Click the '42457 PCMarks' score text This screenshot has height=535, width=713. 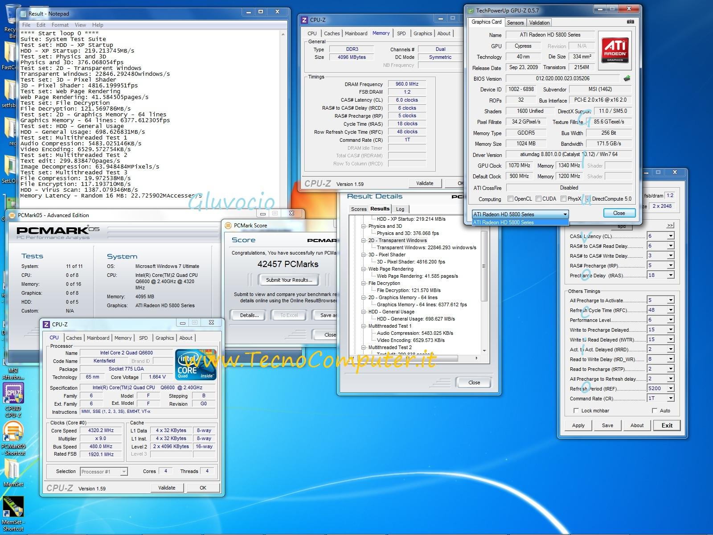[x=288, y=264]
